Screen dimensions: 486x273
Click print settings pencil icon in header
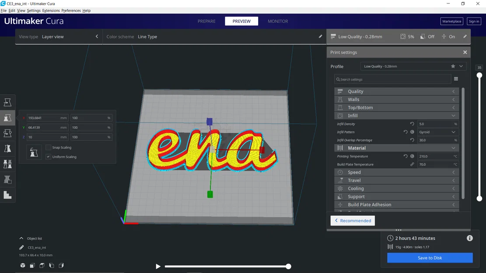pos(465,37)
